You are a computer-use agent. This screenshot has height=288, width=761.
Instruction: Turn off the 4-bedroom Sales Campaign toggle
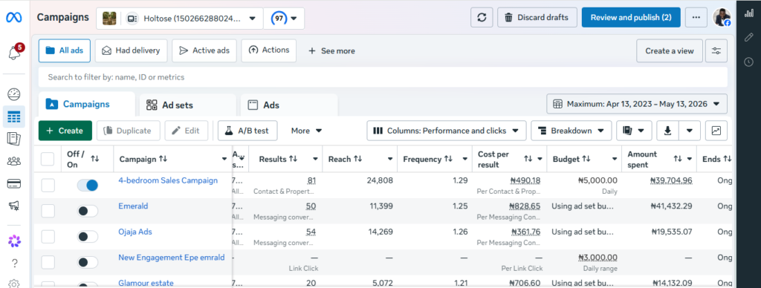(x=88, y=186)
